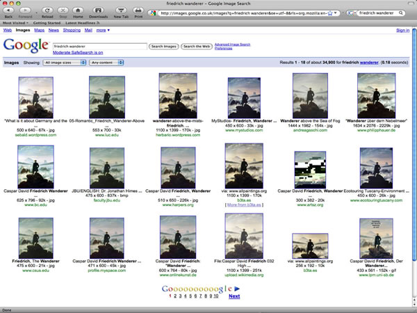Go to results page 5

pos(190,296)
